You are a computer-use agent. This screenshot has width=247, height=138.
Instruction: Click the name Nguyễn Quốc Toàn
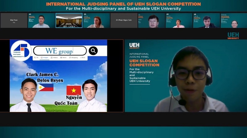68,101
